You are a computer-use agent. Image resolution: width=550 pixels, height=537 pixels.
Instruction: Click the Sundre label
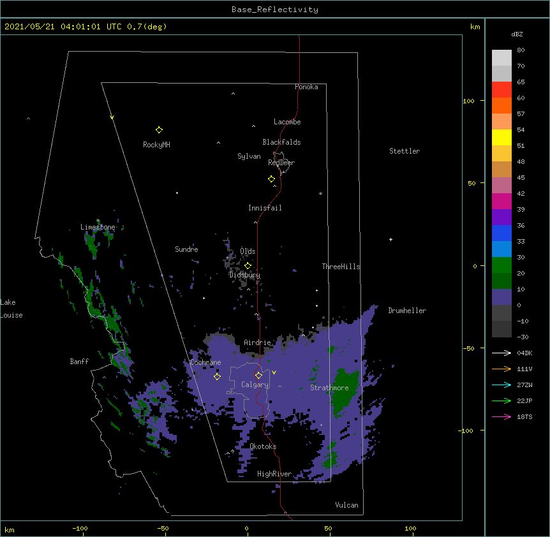[186, 249]
